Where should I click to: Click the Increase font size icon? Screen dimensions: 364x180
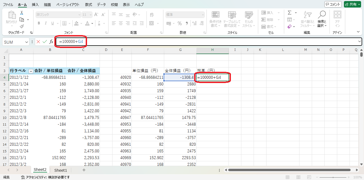[x=96, y=15]
